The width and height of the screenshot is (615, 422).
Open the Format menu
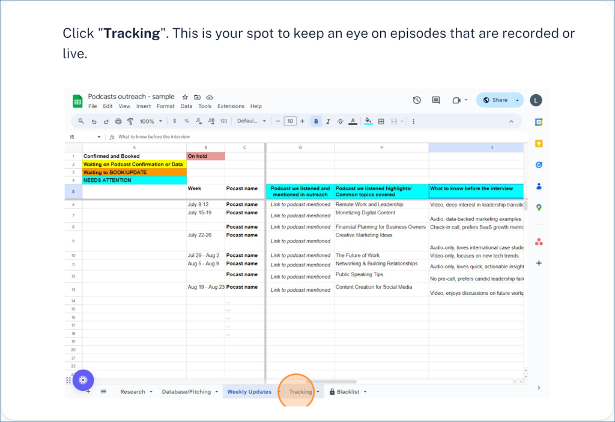point(166,106)
